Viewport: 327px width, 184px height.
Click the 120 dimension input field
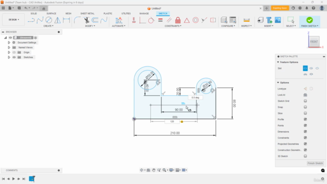[172, 122]
